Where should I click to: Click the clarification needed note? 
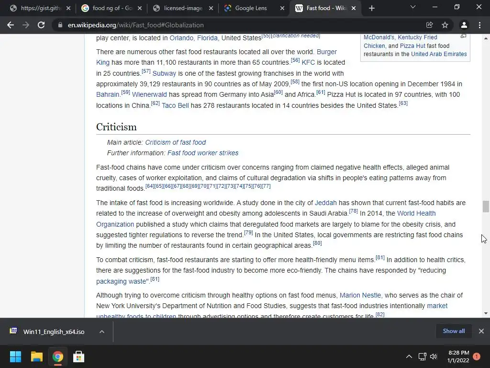[296, 35]
